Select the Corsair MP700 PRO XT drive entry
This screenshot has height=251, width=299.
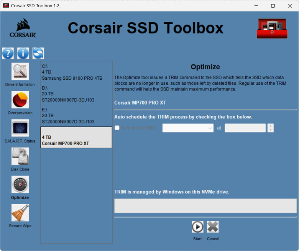(76, 138)
